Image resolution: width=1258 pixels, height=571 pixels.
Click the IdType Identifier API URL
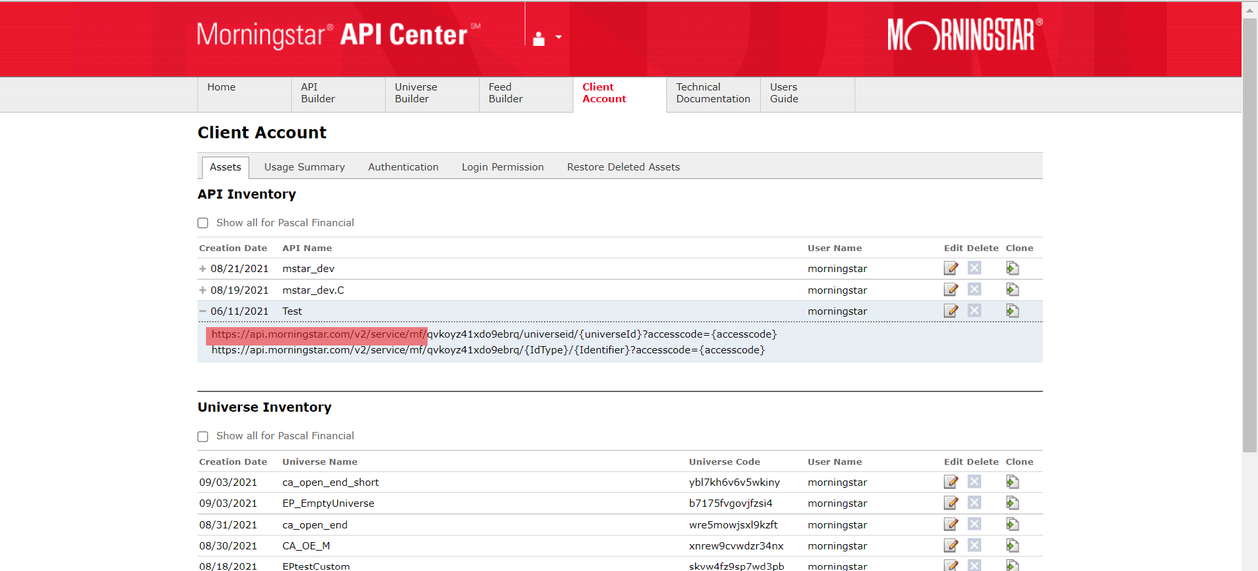(488, 350)
